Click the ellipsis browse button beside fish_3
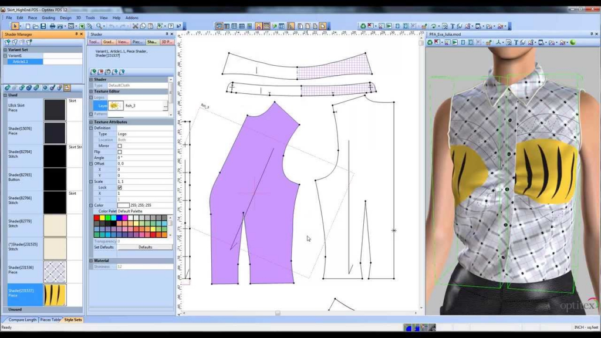The width and height of the screenshot is (601, 338). click(165, 106)
